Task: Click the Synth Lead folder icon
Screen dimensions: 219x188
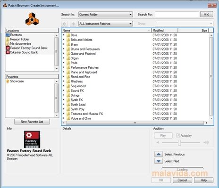Action: point(68,105)
